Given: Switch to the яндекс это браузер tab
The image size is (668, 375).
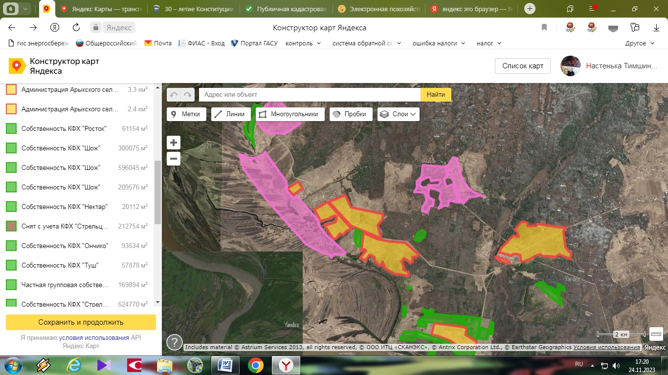Looking at the screenshot, I should [x=470, y=9].
